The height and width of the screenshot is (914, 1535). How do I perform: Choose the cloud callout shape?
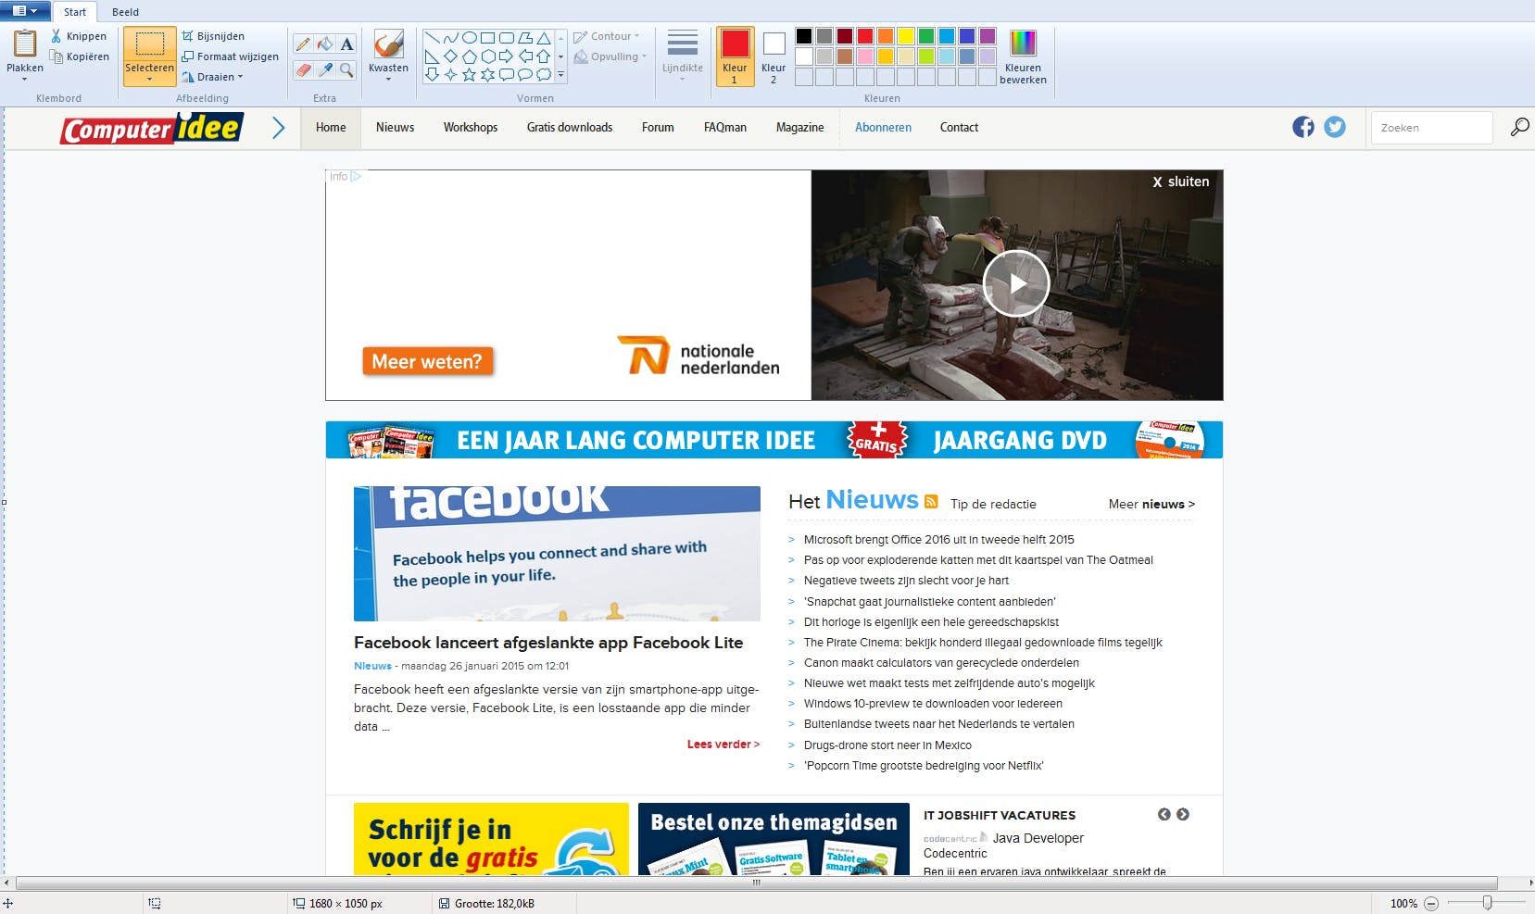[544, 75]
